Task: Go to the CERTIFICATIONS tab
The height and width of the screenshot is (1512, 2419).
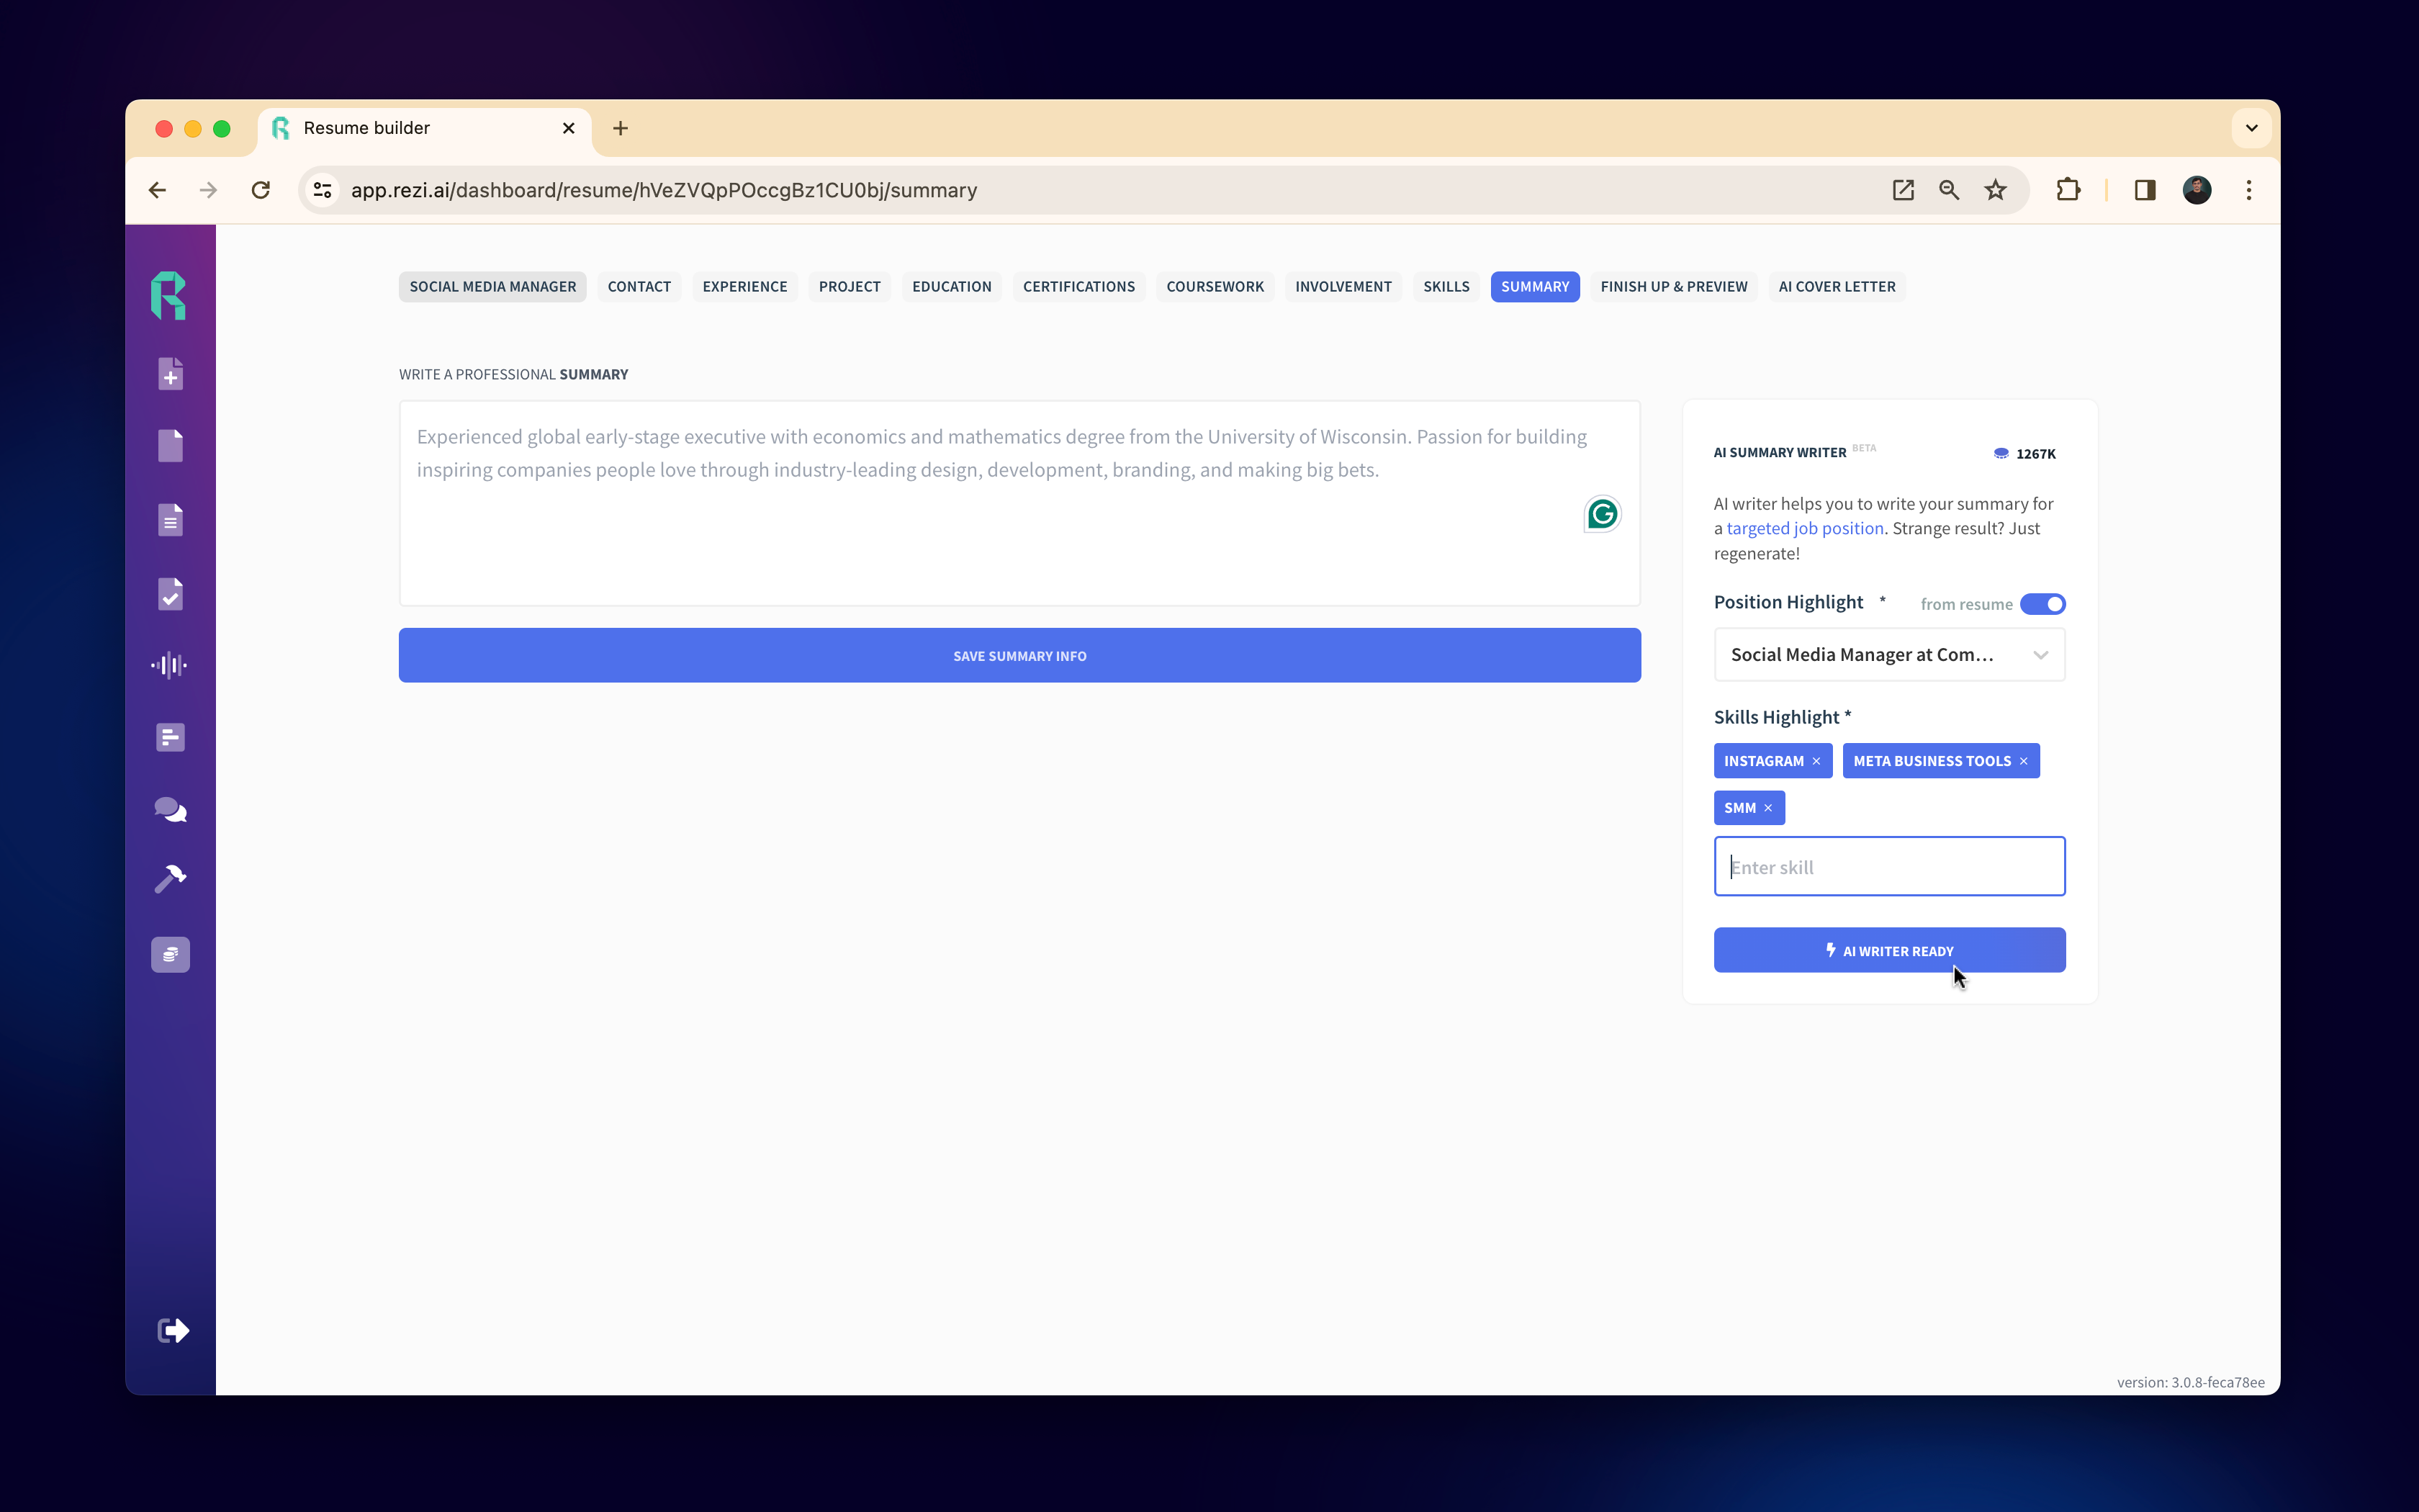Action: pyautogui.click(x=1078, y=287)
